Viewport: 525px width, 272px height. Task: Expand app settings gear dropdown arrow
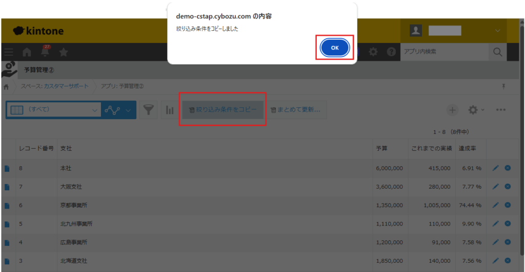click(x=482, y=110)
